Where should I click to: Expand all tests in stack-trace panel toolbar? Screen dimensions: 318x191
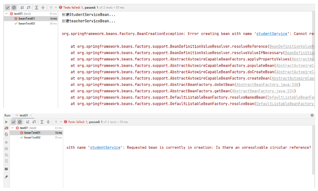coord(37,7)
